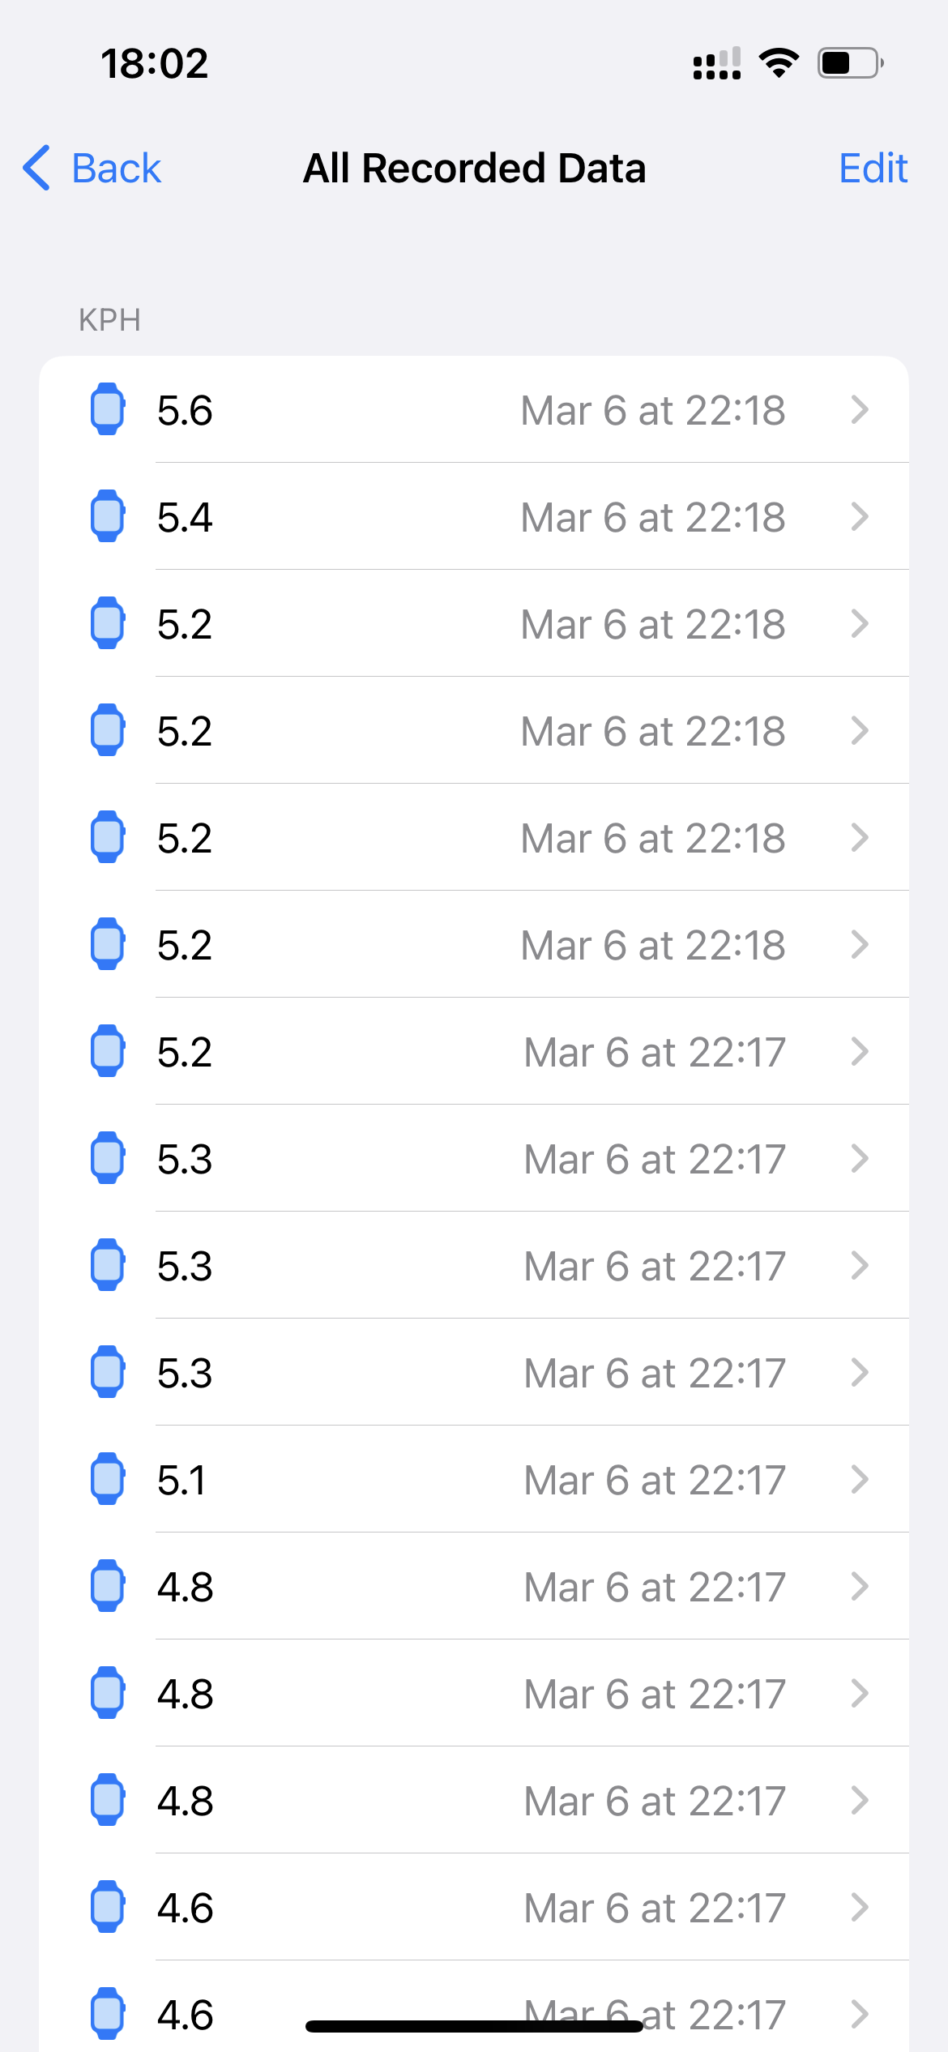948x2052 pixels.
Task: Open the 5.6 entry timestamp Mar 6 22:18
Action: (x=653, y=410)
